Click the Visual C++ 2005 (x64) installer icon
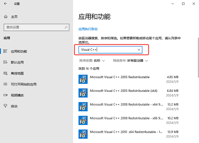 coord(83,92)
